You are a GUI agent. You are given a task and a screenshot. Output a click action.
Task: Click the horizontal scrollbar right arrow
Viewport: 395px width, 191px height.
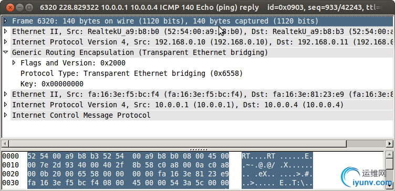[389, 143]
